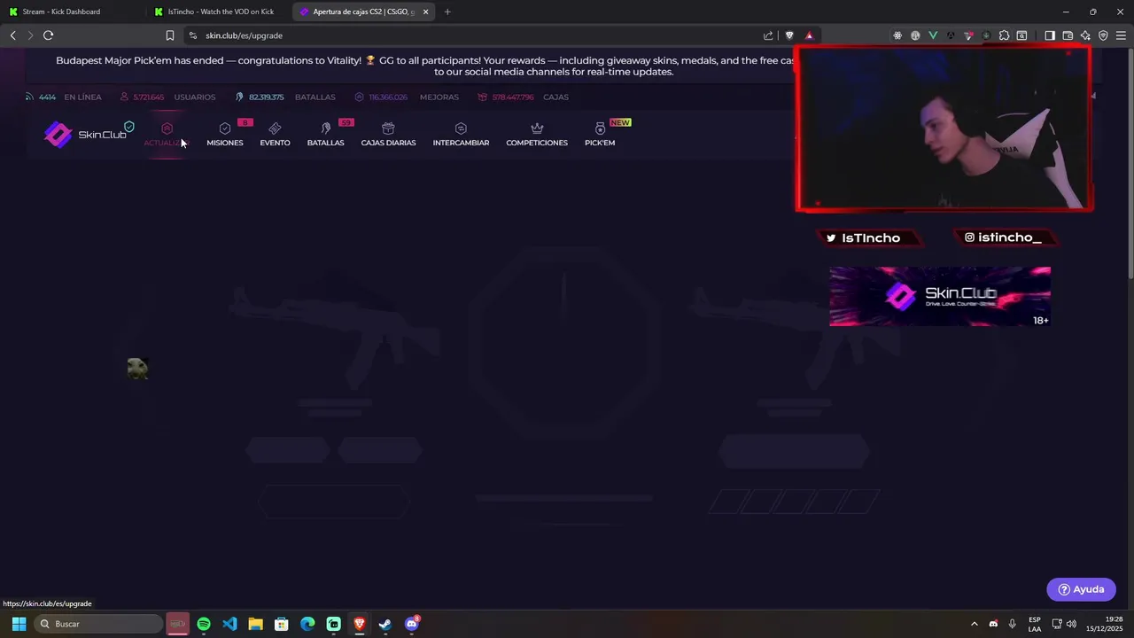Image resolution: width=1134 pixels, height=638 pixels.
Task: Open the Evento navigation item
Action: [x=275, y=135]
